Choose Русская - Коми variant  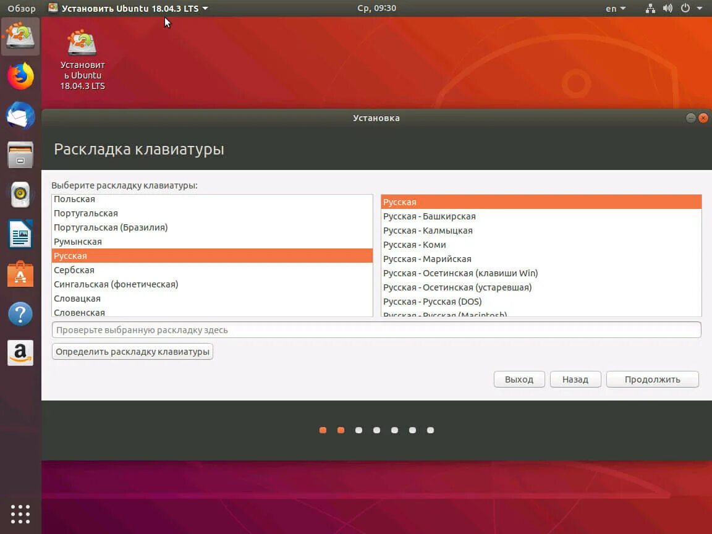(541, 245)
